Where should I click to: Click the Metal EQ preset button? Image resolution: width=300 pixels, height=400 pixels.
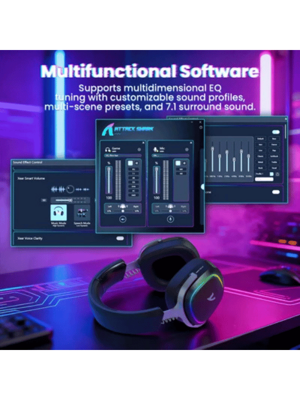pyautogui.click(x=260, y=162)
